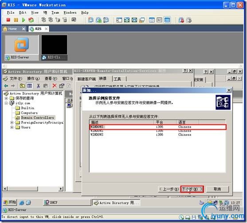Click the 上一步(B) back button

169,189
